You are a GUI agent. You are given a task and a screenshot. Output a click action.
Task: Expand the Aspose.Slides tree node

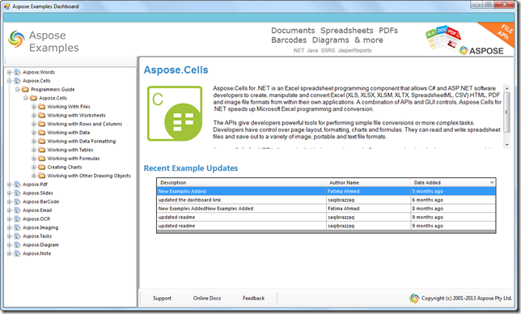click(10, 193)
